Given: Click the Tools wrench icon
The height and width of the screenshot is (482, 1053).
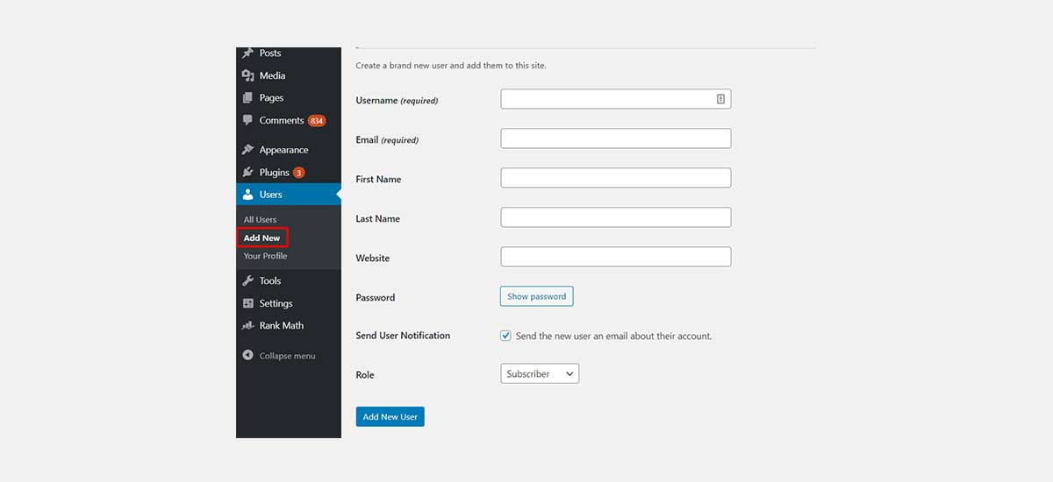Looking at the screenshot, I should 247,281.
